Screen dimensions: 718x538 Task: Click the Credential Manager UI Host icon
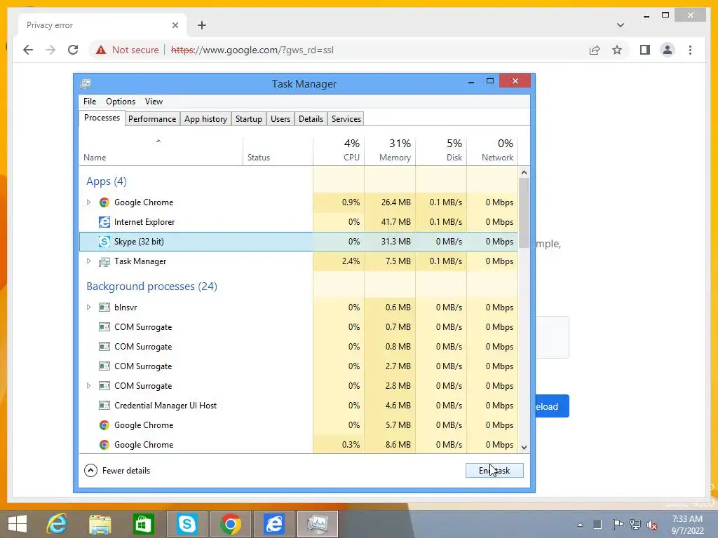coord(104,406)
